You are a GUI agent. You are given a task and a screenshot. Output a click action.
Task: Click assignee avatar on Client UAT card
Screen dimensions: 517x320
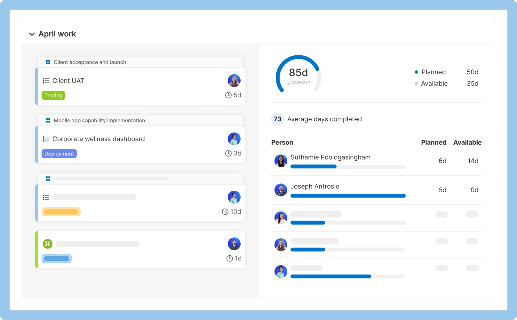pyautogui.click(x=234, y=81)
